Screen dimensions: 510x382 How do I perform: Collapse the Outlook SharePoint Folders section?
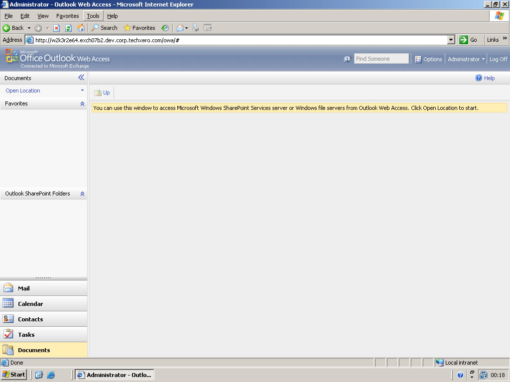point(82,194)
